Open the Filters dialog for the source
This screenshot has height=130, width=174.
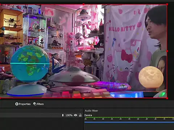pyautogui.click(x=38, y=104)
